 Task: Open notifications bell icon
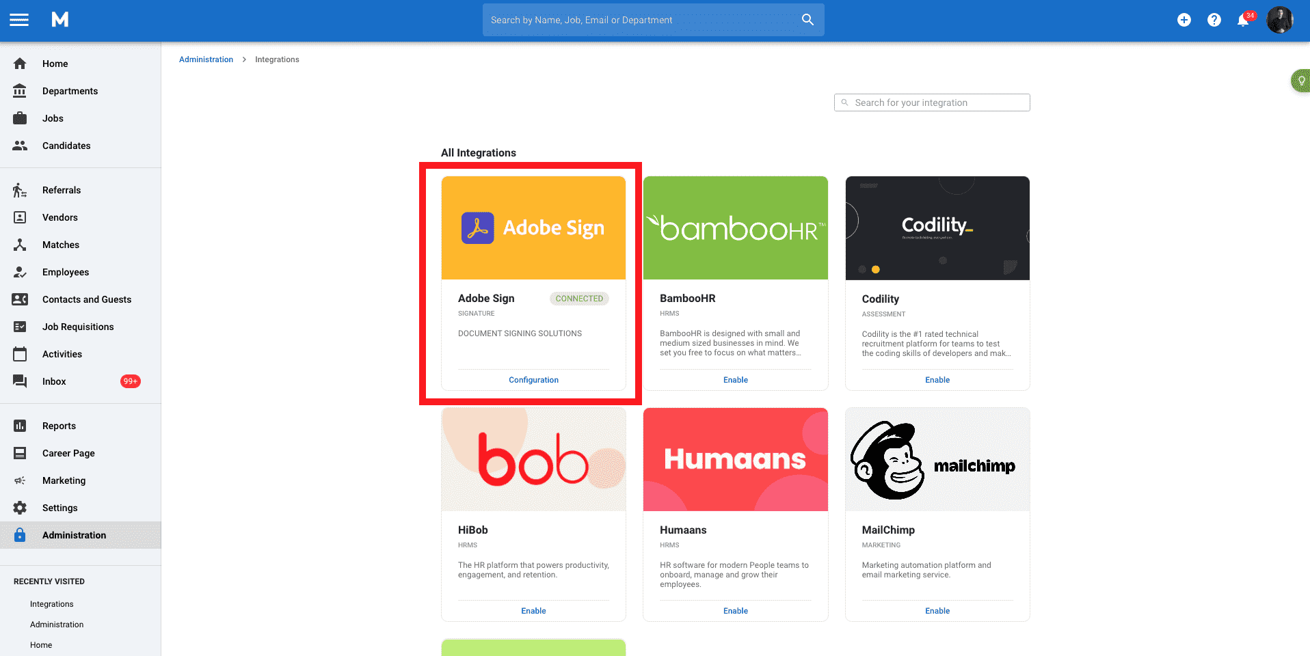(1244, 20)
